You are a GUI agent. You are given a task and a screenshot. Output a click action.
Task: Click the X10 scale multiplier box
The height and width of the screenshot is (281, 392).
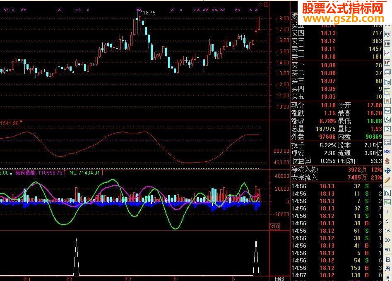pyautogui.click(x=274, y=227)
